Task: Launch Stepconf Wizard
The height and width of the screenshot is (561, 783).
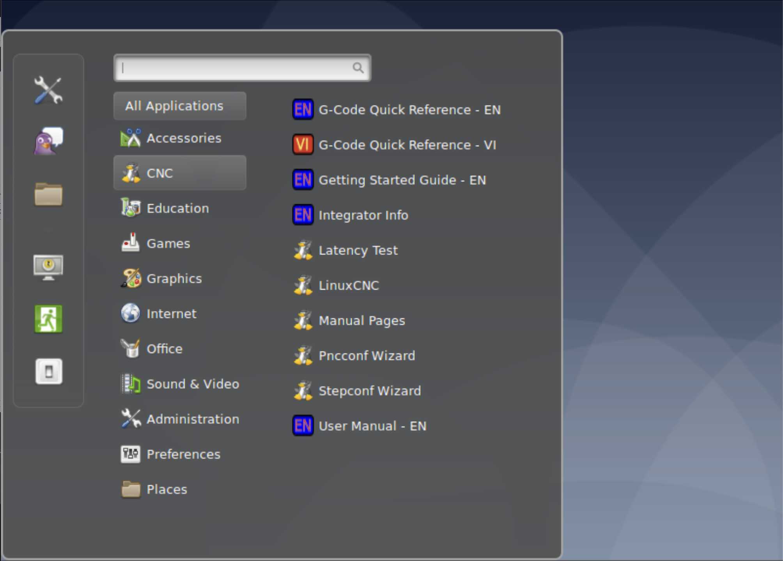Action: coord(369,391)
